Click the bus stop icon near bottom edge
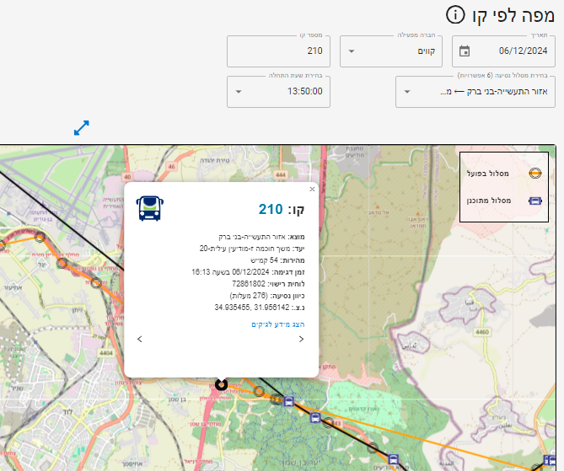This screenshot has width=564, height=471. pos(394,459)
